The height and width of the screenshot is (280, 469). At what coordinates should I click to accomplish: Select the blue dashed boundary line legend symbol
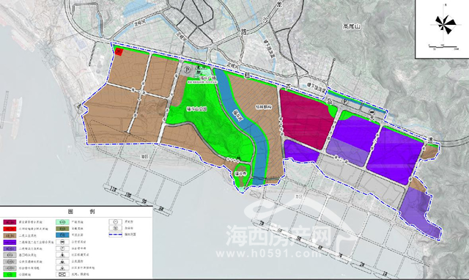coord(116,235)
